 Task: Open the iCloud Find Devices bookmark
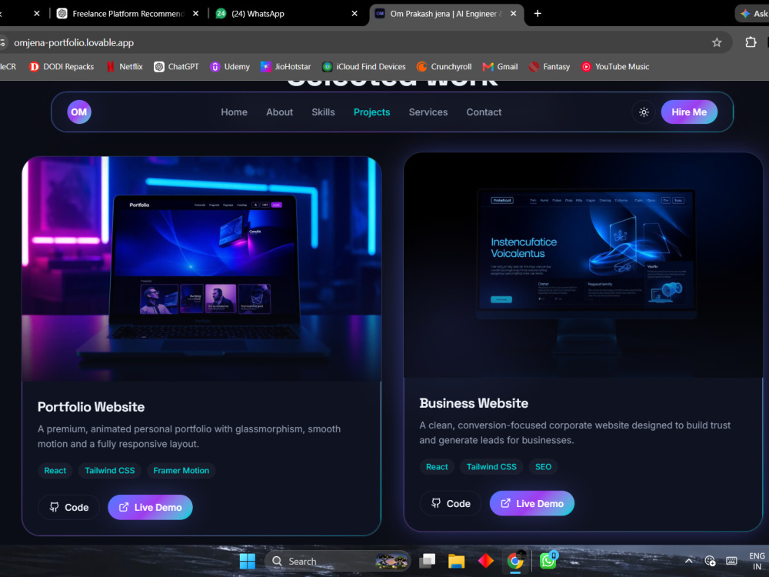364,67
